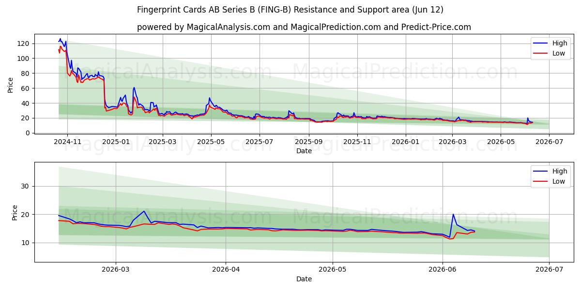Click the '2025-05' x-axis label in top chart
This screenshot has width=581, height=290.
point(211,142)
